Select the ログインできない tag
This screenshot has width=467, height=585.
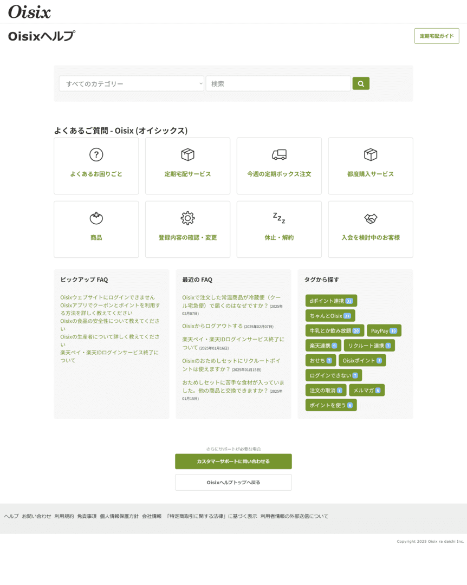pyautogui.click(x=334, y=375)
